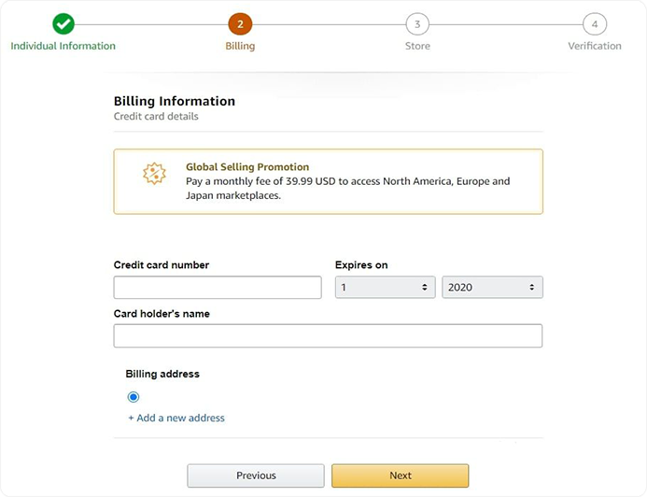Click the Global Selling Promotion badge icon
Screen dimensions: 647x497
[x=153, y=174]
